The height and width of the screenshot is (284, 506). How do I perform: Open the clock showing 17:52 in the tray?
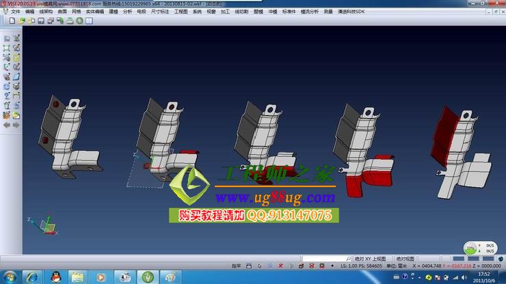click(x=484, y=277)
